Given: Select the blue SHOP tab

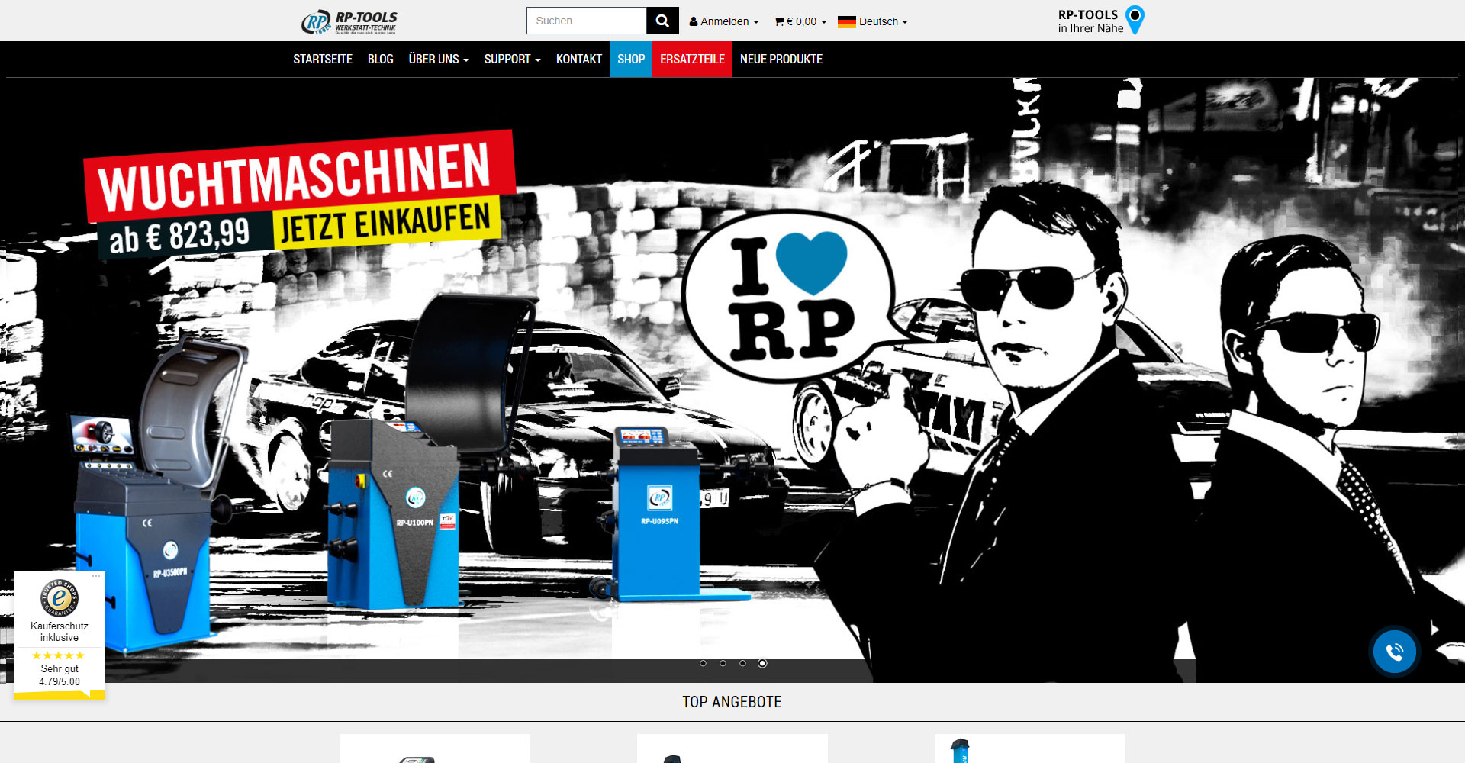Looking at the screenshot, I should coord(631,59).
